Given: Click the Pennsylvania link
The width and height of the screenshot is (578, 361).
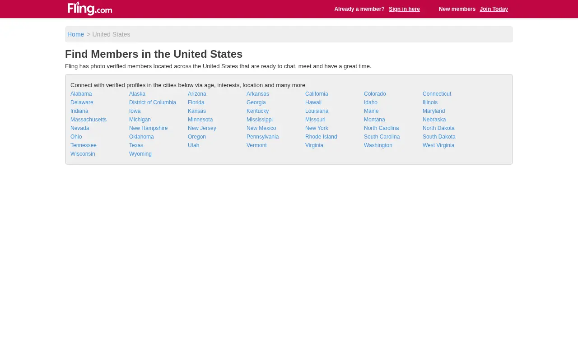Looking at the screenshot, I should pyautogui.click(x=262, y=137).
